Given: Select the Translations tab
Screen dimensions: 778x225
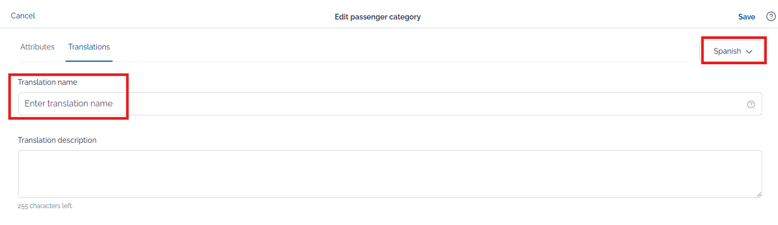Looking at the screenshot, I should [x=89, y=47].
